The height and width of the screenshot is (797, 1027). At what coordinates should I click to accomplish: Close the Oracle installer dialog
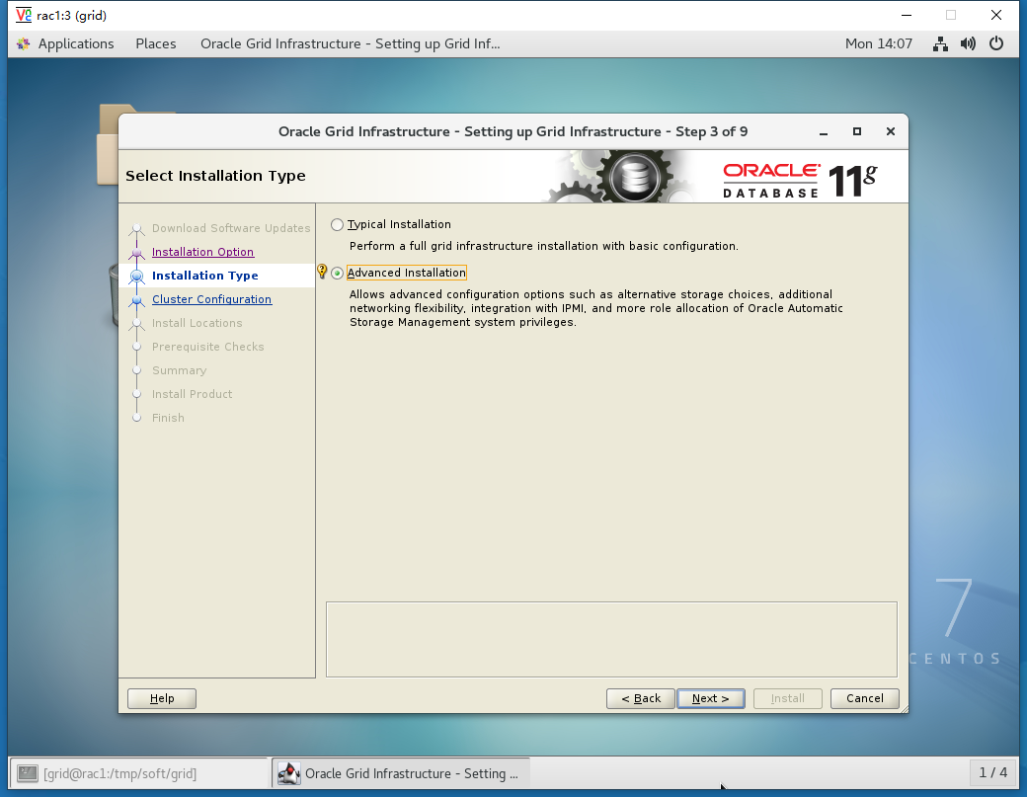tap(890, 131)
